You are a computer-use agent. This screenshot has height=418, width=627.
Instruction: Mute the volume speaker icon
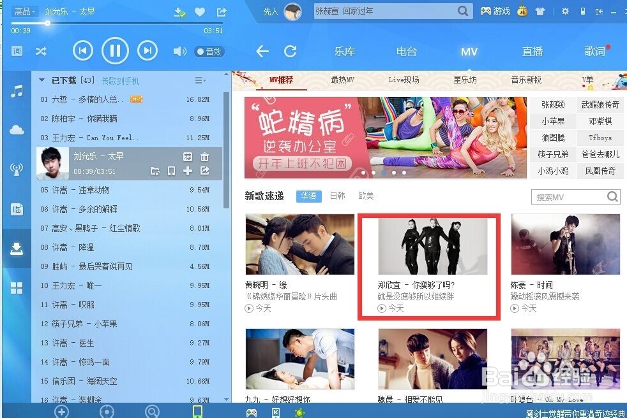(179, 52)
